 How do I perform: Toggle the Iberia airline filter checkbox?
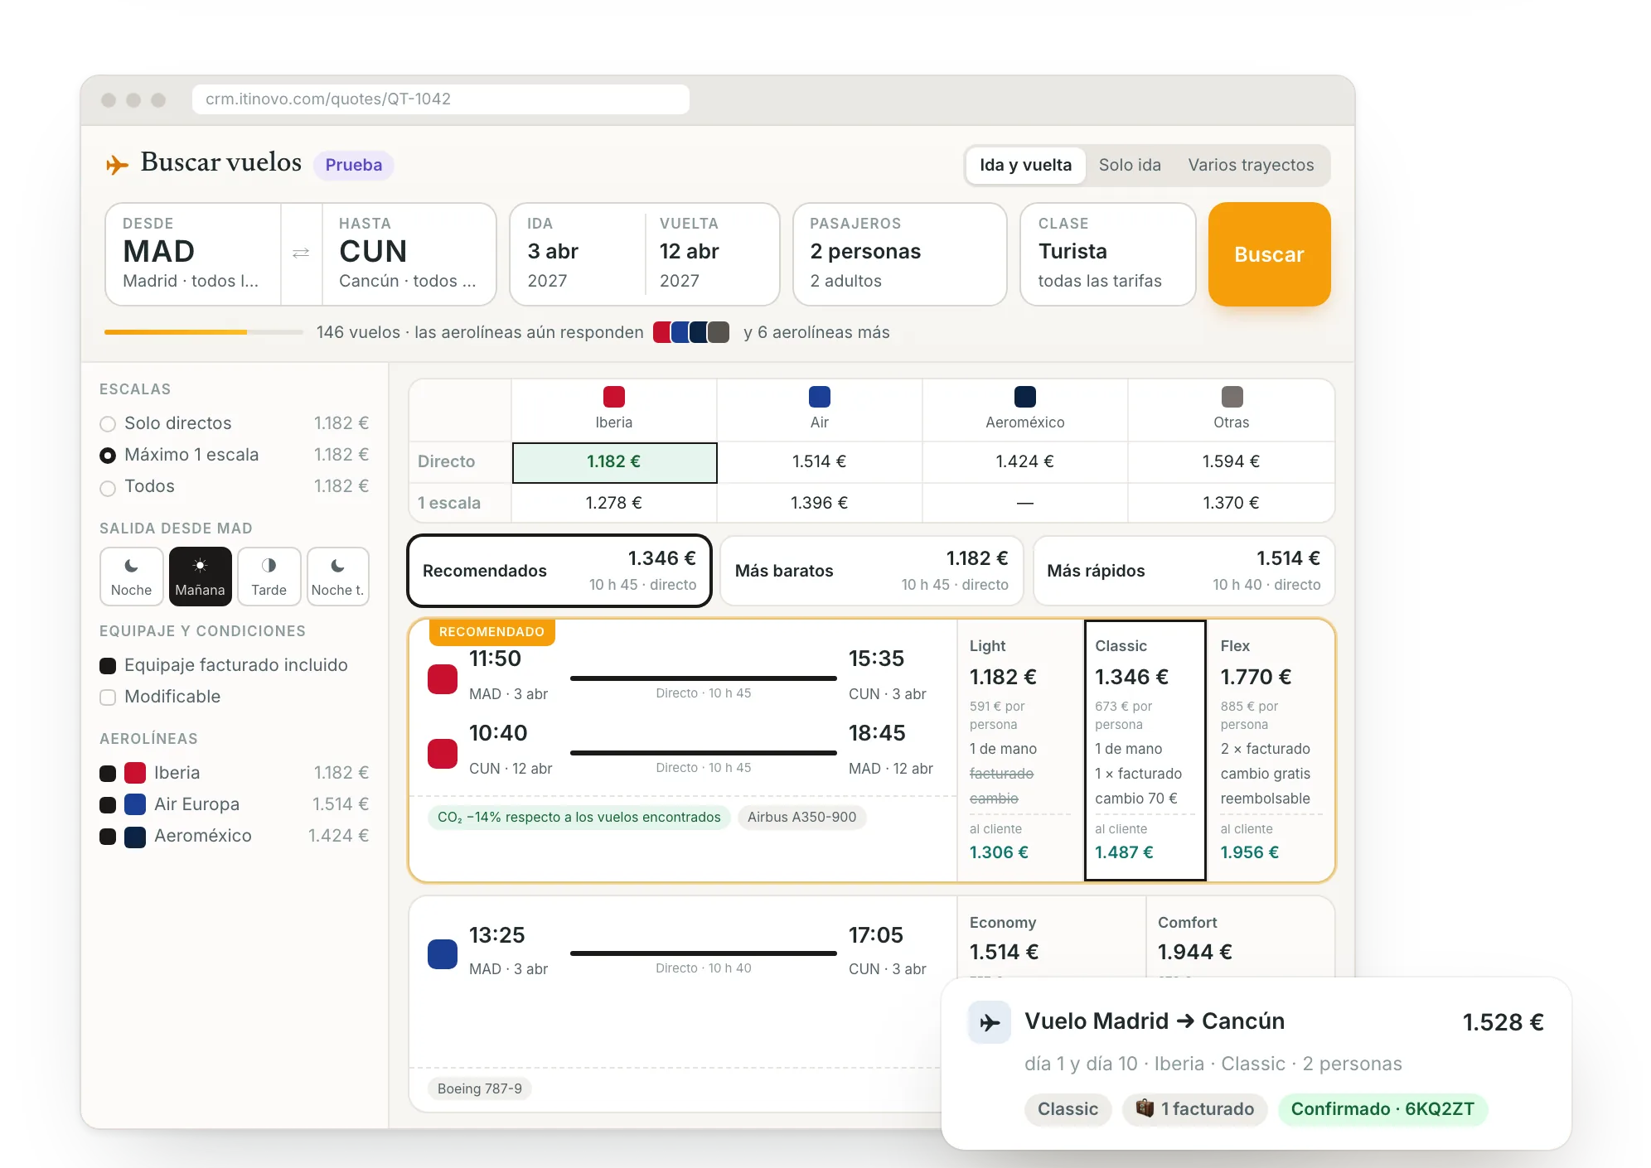pos(108,774)
